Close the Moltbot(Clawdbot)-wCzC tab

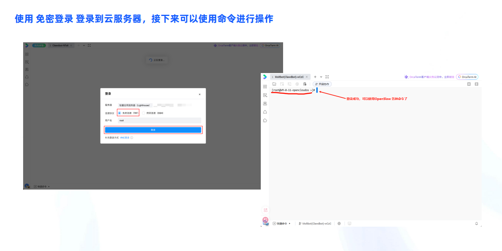coord(307,77)
